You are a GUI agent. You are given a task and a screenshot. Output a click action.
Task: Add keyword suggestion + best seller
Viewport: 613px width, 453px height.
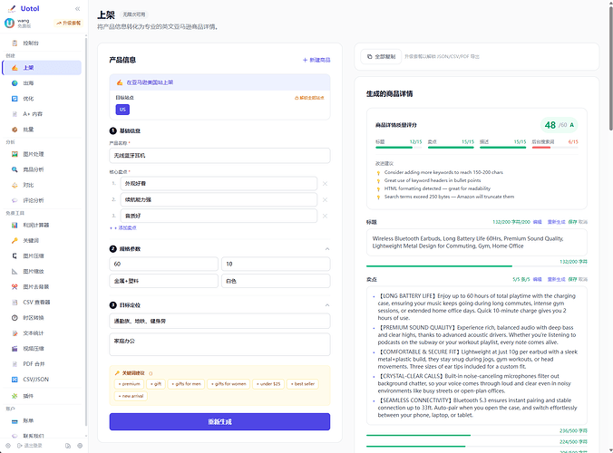tap(303, 384)
